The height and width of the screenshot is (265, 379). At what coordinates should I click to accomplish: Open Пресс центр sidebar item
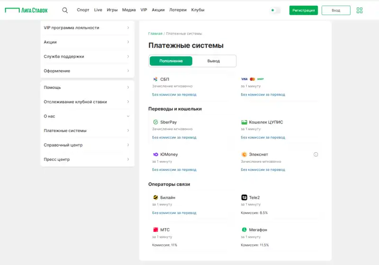[87, 159]
